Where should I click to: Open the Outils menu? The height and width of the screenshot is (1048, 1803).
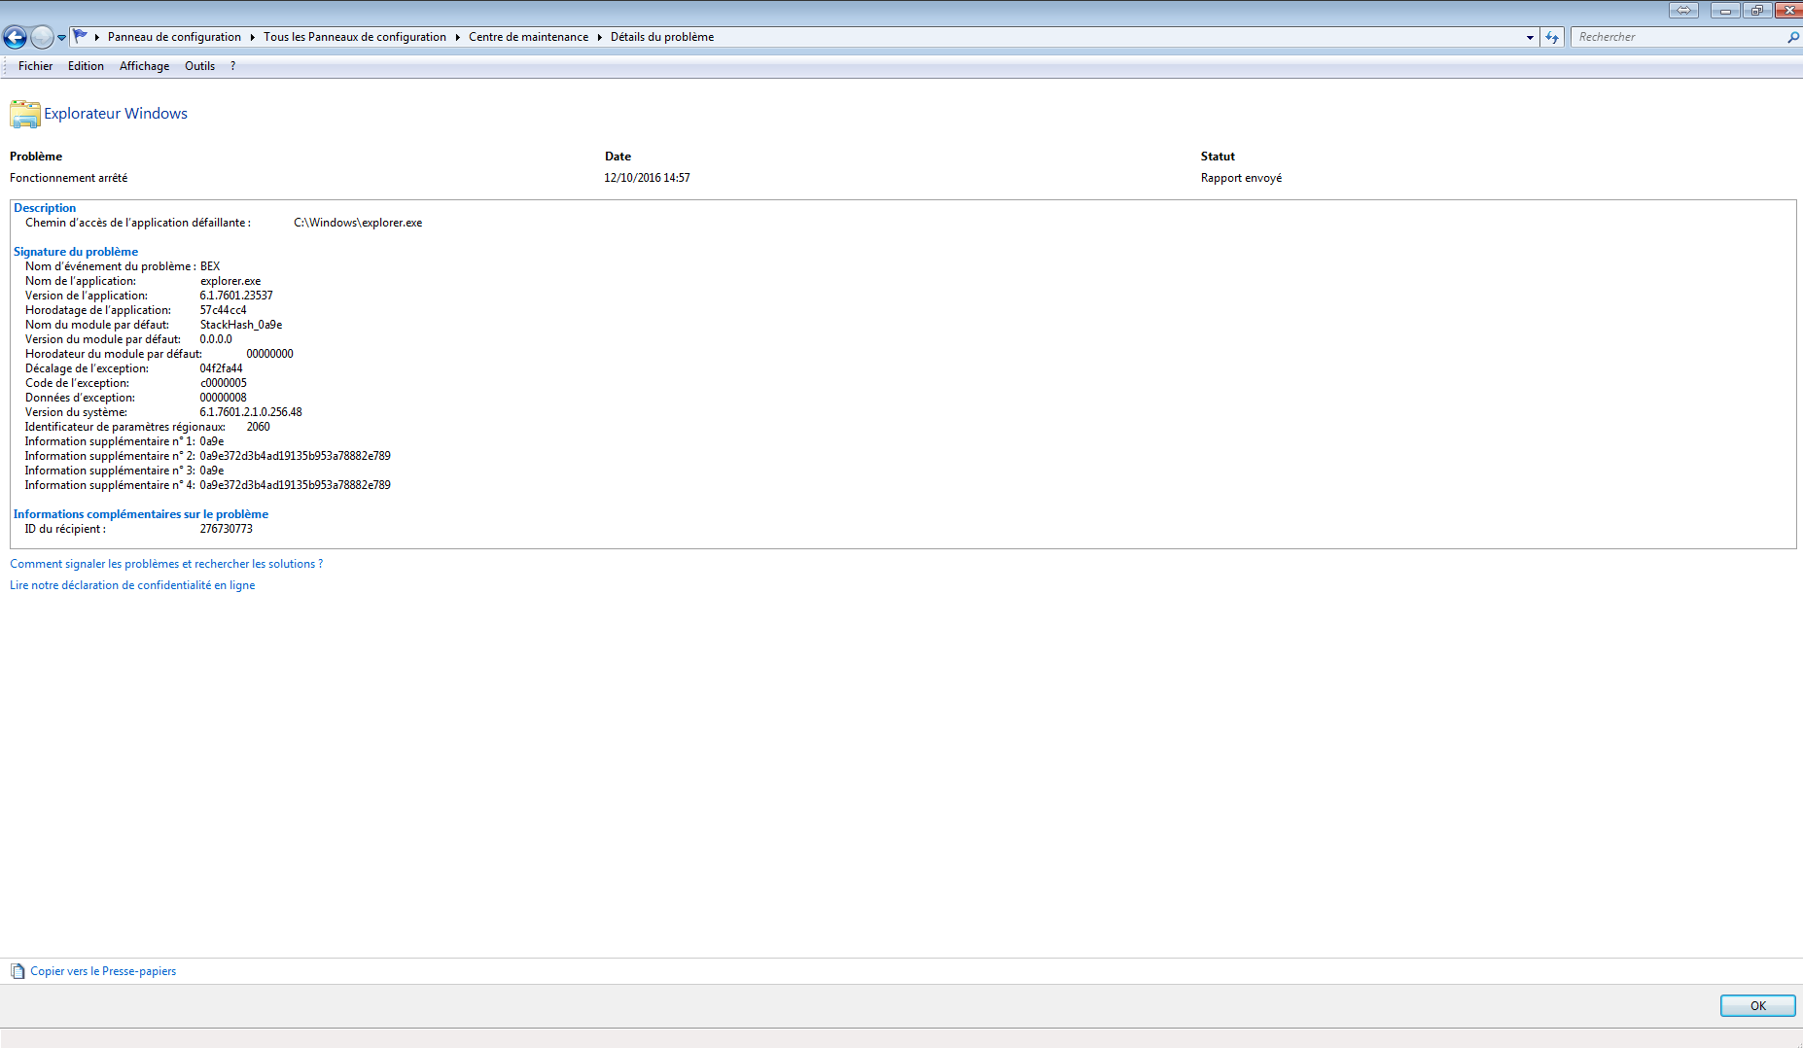pos(200,66)
